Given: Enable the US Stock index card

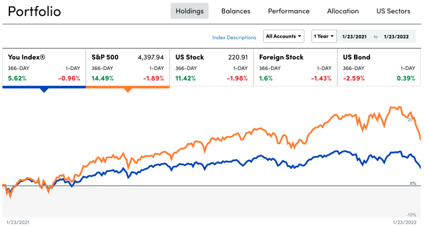Looking at the screenshot, I should click(211, 68).
